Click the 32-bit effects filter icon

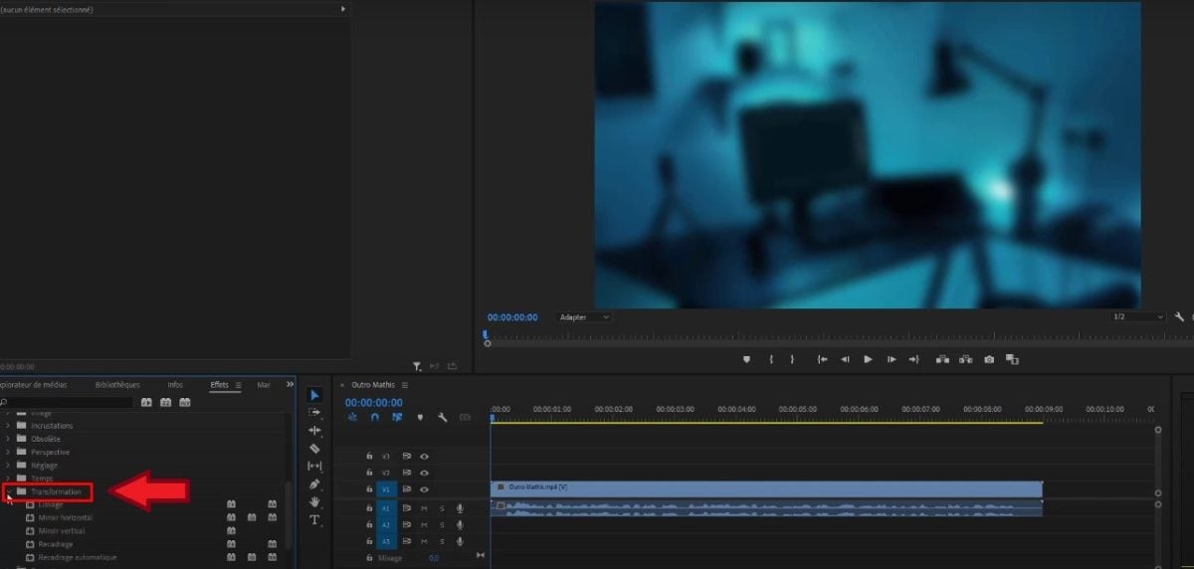[165, 402]
